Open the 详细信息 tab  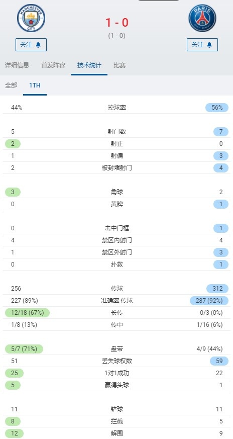click(17, 65)
